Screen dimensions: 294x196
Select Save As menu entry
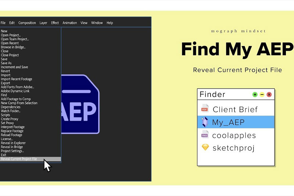6,63
